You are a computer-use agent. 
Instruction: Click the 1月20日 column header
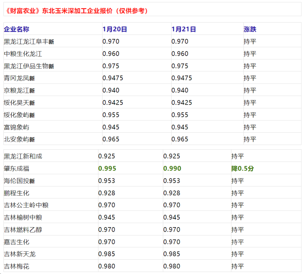[115, 29]
